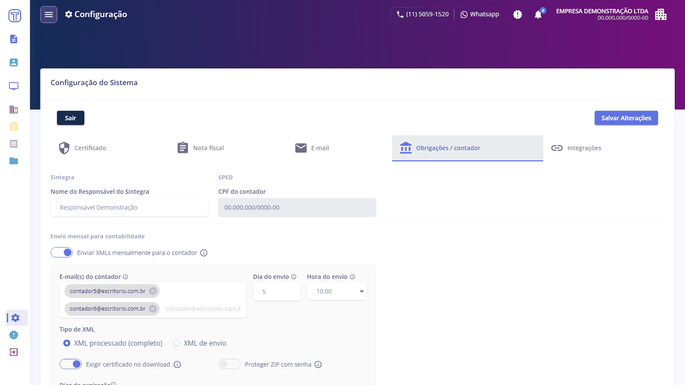
Task: Open the blue folder sidebar icon
Action: (x=14, y=161)
